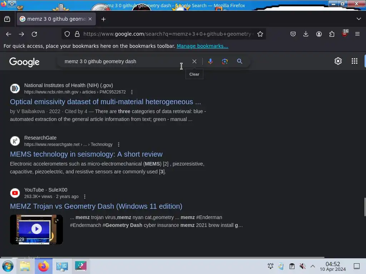Submit search with magnifier icon
Viewport: 366px width, 274px height.
(239, 61)
